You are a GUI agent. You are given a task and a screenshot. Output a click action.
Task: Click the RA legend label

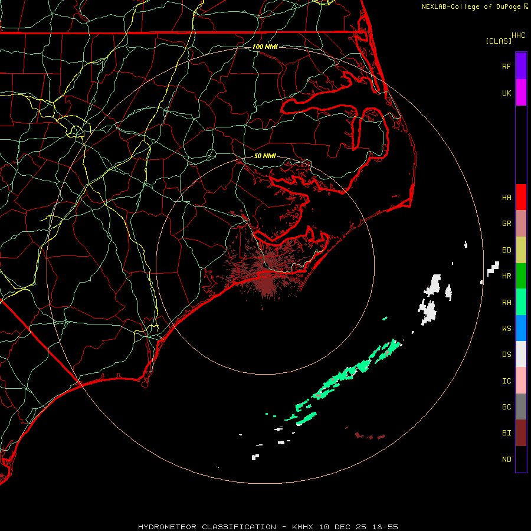pyautogui.click(x=507, y=302)
